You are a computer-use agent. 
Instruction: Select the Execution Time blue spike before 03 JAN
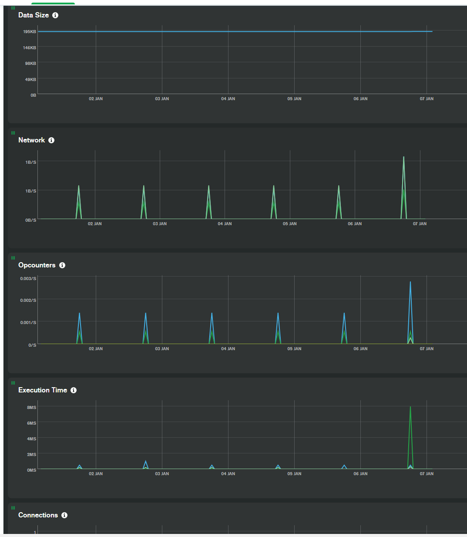click(145, 462)
